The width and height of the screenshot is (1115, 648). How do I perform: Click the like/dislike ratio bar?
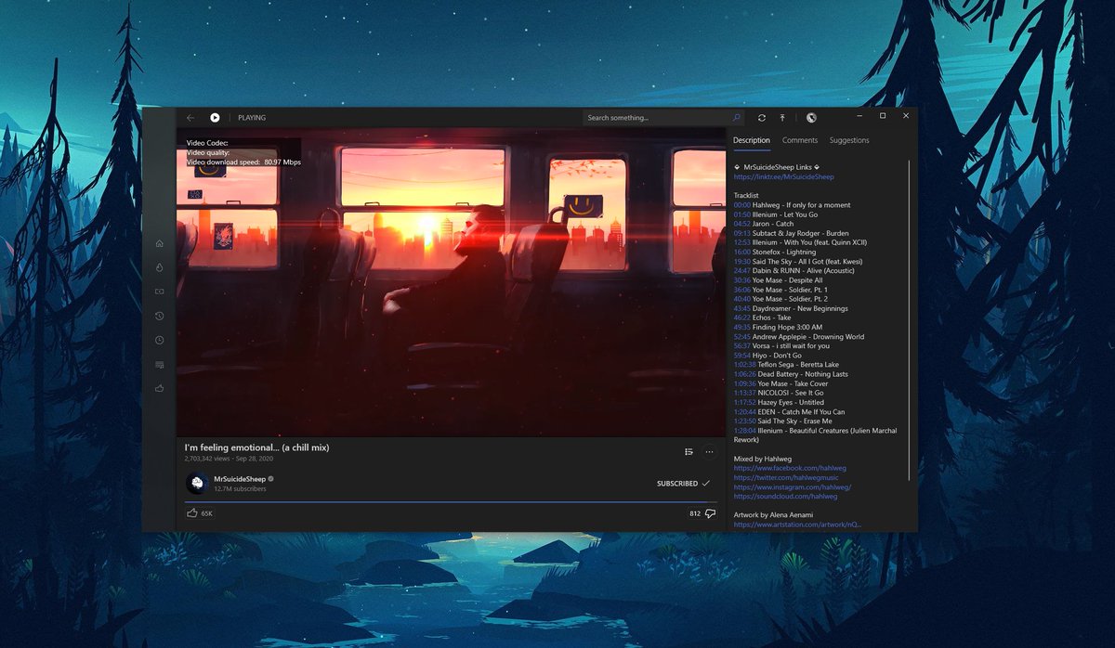point(451,502)
